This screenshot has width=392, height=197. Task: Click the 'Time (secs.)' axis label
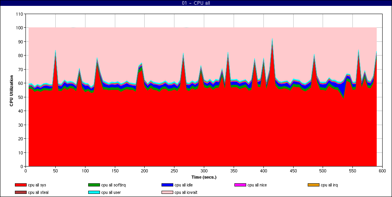204,177
